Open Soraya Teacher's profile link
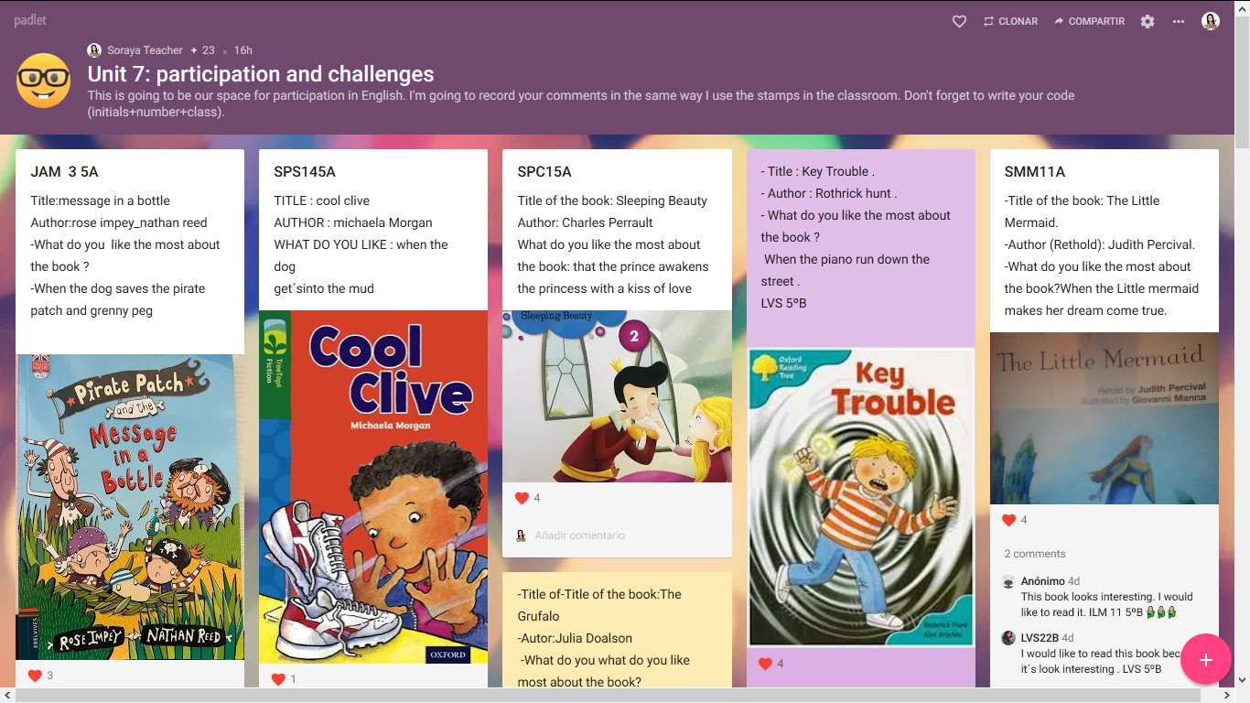The height and width of the screenshot is (703, 1250). pos(145,50)
